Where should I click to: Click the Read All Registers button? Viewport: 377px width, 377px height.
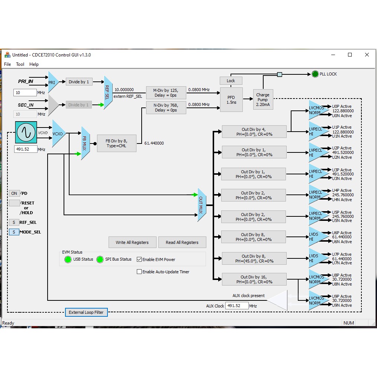(182, 242)
